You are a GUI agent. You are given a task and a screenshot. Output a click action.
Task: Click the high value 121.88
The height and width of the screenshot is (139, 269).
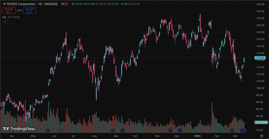pos(91,4)
